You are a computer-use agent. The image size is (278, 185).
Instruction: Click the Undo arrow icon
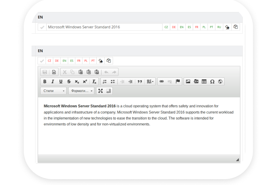[x=106, y=72]
